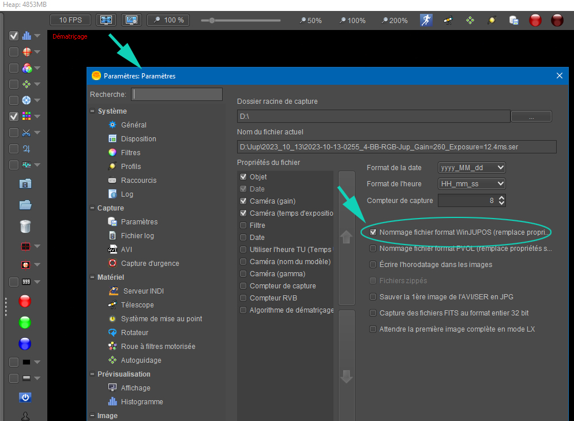Open the capture folder icon in sidebar
This screenshot has width=574, height=421.
click(x=25, y=205)
